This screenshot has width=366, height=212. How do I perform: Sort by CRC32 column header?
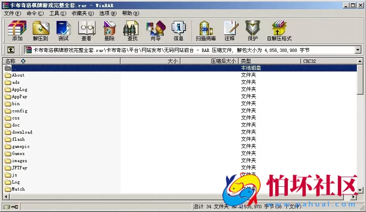(329, 61)
